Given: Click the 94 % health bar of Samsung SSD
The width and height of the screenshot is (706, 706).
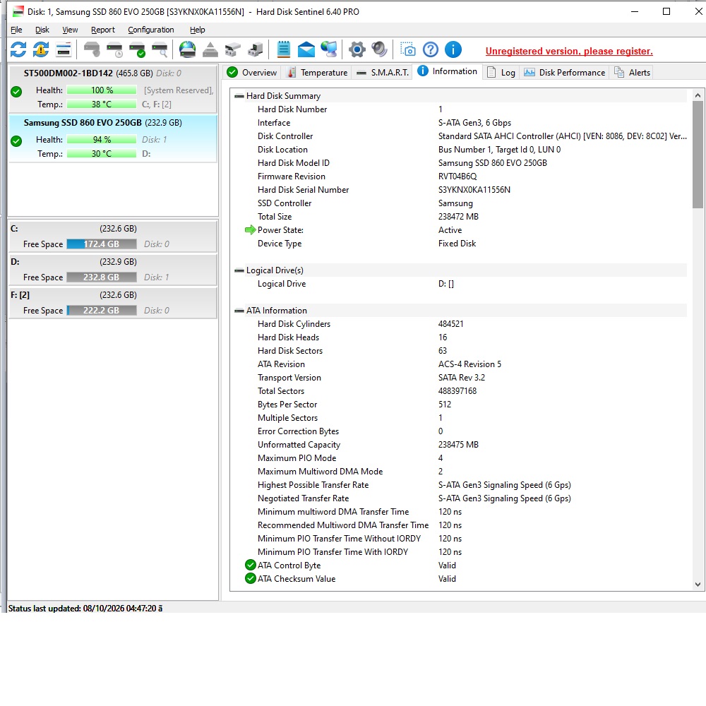Looking at the screenshot, I should (x=102, y=140).
